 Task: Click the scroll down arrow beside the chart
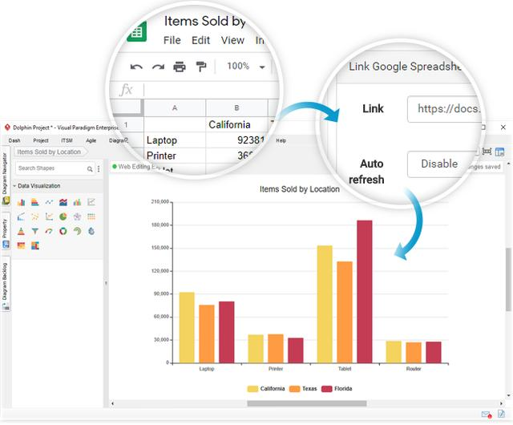pyautogui.click(x=508, y=396)
